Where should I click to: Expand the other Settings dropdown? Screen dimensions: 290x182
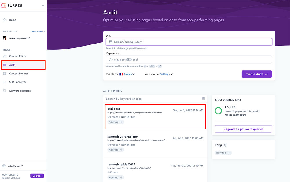[x=166, y=74]
